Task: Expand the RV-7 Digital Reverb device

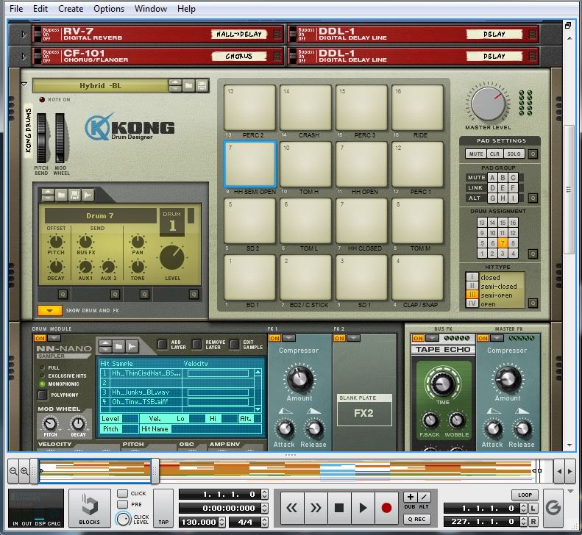Action: pyautogui.click(x=24, y=35)
